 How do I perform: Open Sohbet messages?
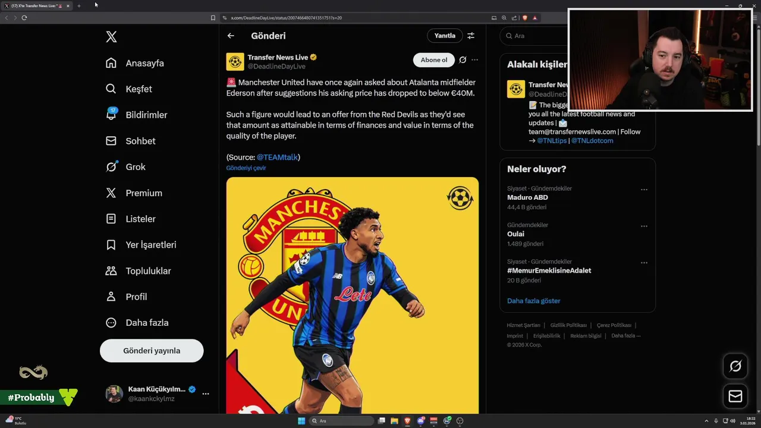(131, 141)
